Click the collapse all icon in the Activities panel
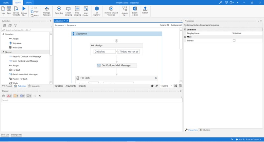Viewport: 264px width, 142px height. (10, 26)
